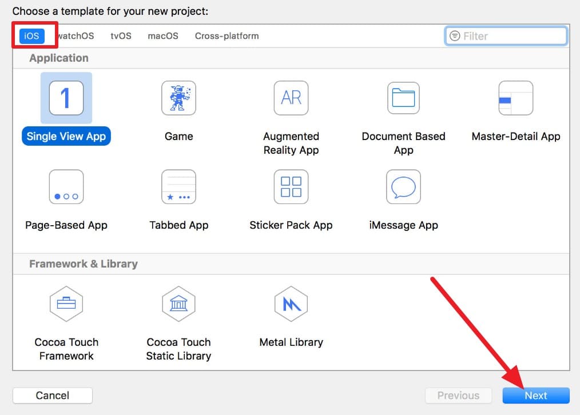This screenshot has height=415, width=580.
Task: Click the 'Page-Based App' label
Action: coord(66,225)
